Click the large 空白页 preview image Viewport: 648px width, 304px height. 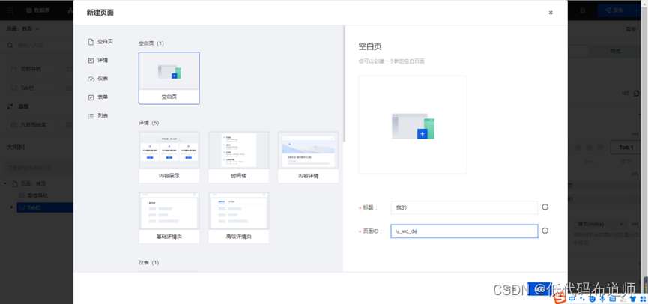point(413,124)
